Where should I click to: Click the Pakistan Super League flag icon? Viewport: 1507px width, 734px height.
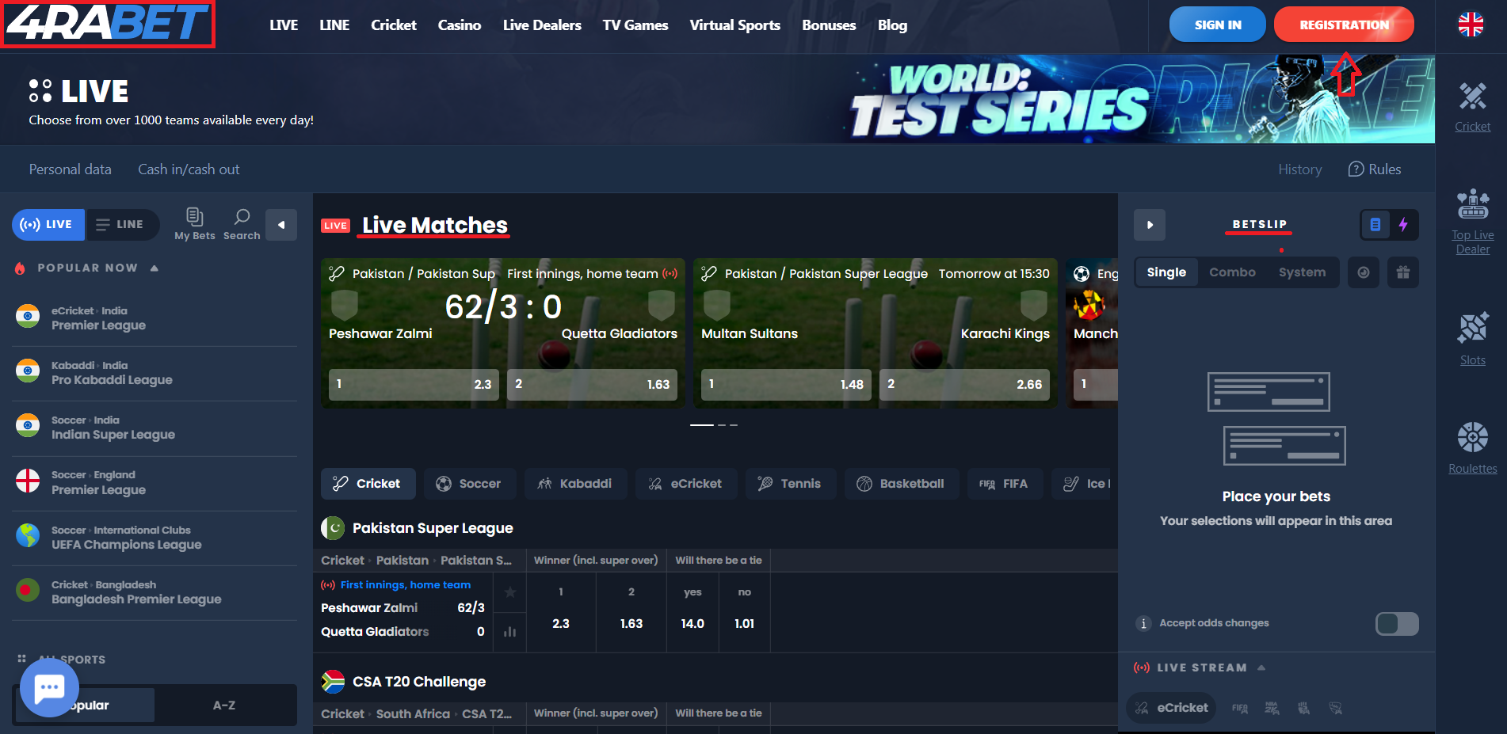pos(333,528)
